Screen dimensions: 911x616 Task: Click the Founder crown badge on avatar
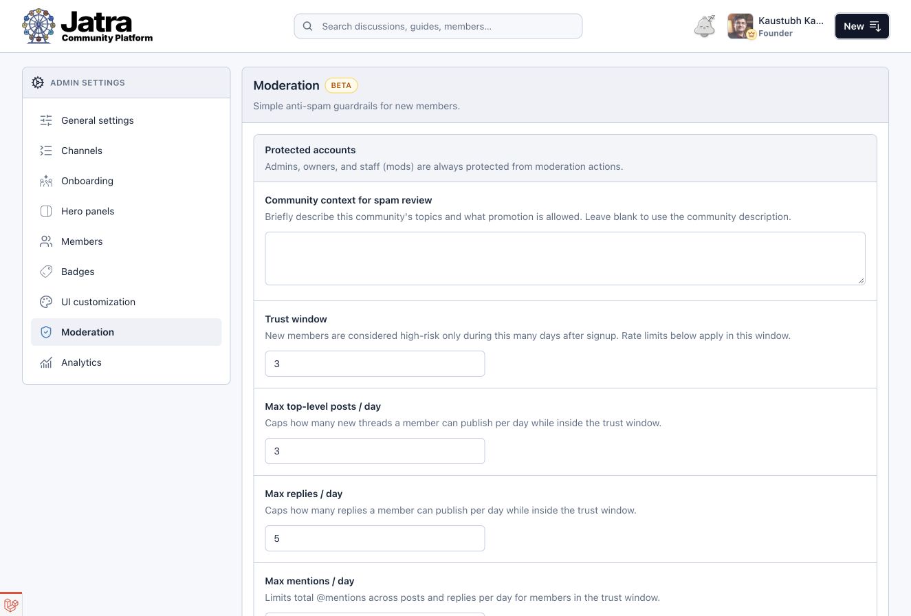(751, 34)
